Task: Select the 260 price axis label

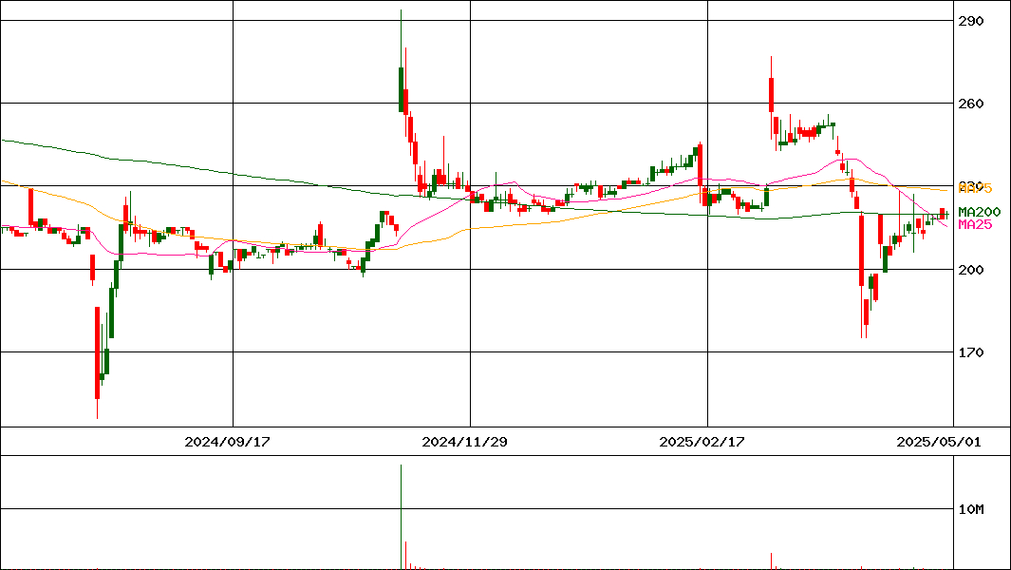Action: [x=971, y=104]
